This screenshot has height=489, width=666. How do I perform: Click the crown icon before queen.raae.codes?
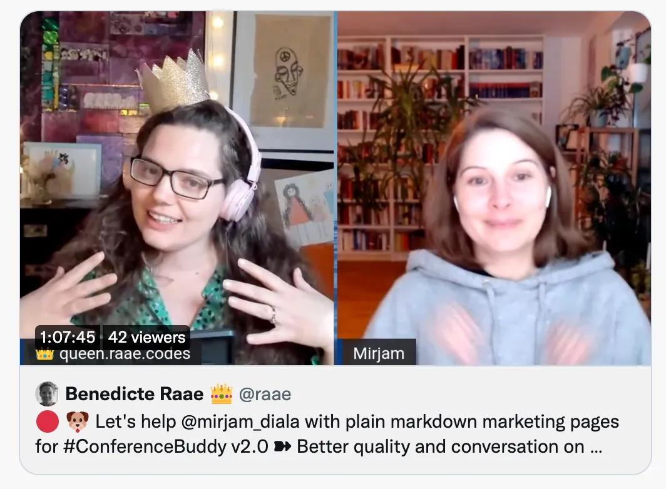click(44, 353)
